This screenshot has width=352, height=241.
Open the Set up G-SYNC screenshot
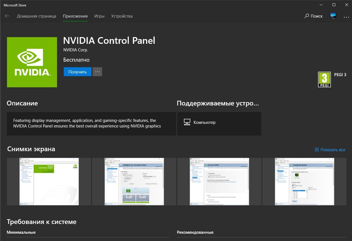click(x=219, y=181)
